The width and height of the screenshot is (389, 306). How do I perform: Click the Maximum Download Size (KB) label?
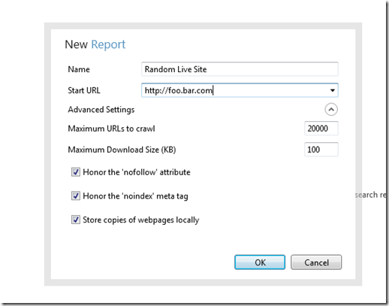[122, 150]
